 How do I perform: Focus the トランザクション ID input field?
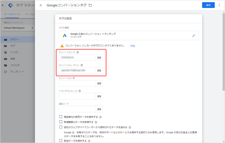(x=77, y=96)
